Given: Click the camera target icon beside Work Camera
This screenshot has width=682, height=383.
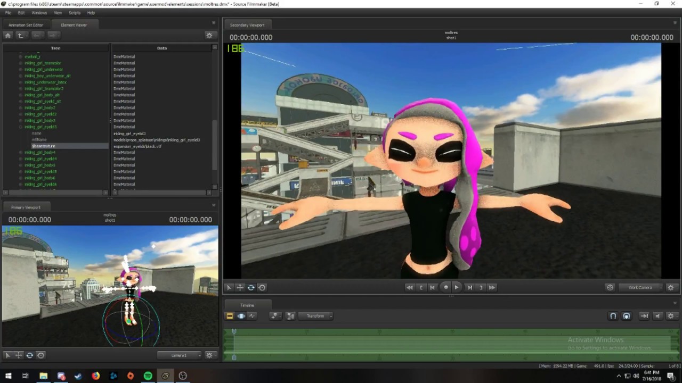Looking at the screenshot, I should [610, 287].
